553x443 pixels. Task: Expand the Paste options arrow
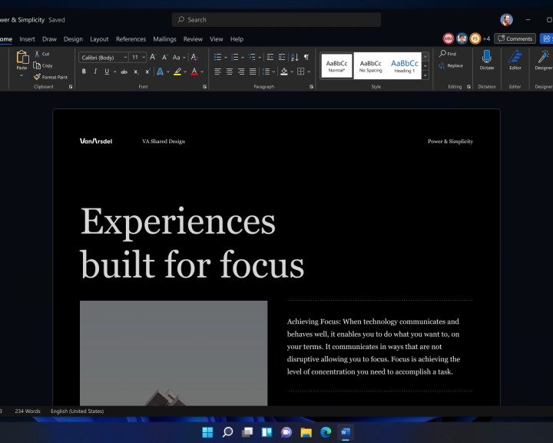(x=22, y=75)
